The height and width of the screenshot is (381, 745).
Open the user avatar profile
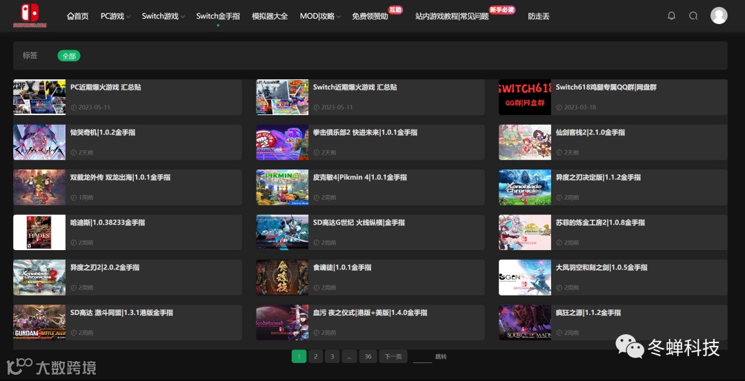click(x=719, y=16)
